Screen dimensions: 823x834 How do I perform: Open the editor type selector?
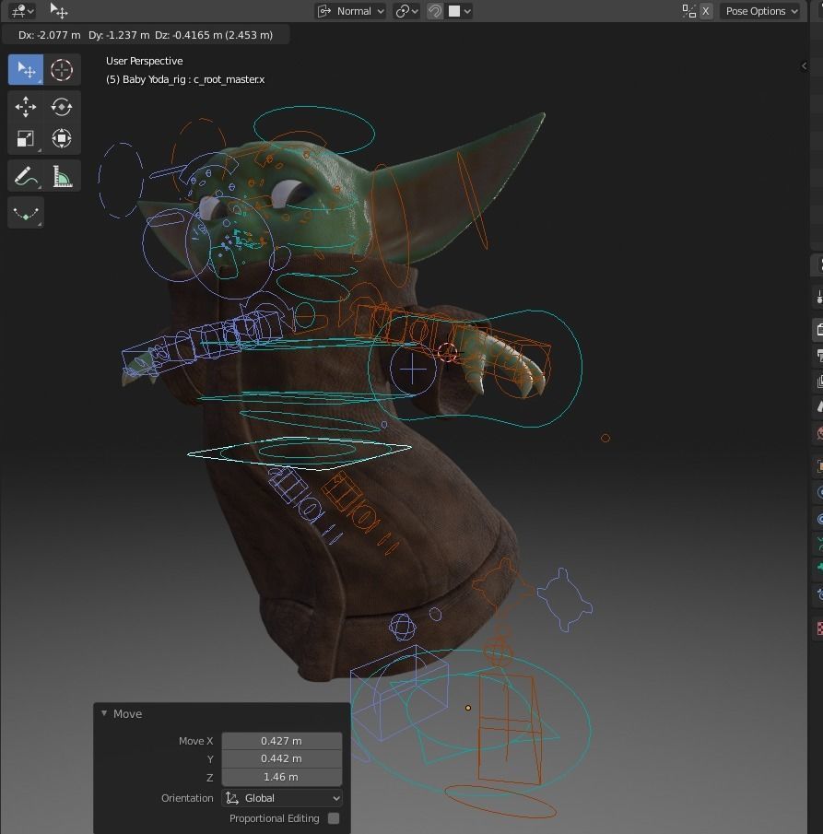pyautogui.click(x=22, y=11)
